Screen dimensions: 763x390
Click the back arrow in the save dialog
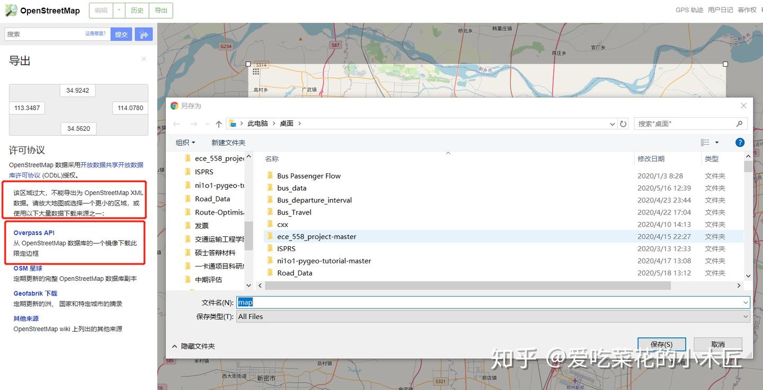[176, 123]
